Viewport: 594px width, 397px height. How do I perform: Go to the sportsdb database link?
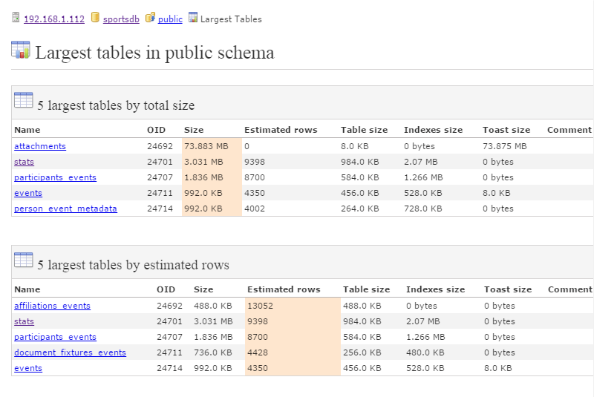pos(121,19)
